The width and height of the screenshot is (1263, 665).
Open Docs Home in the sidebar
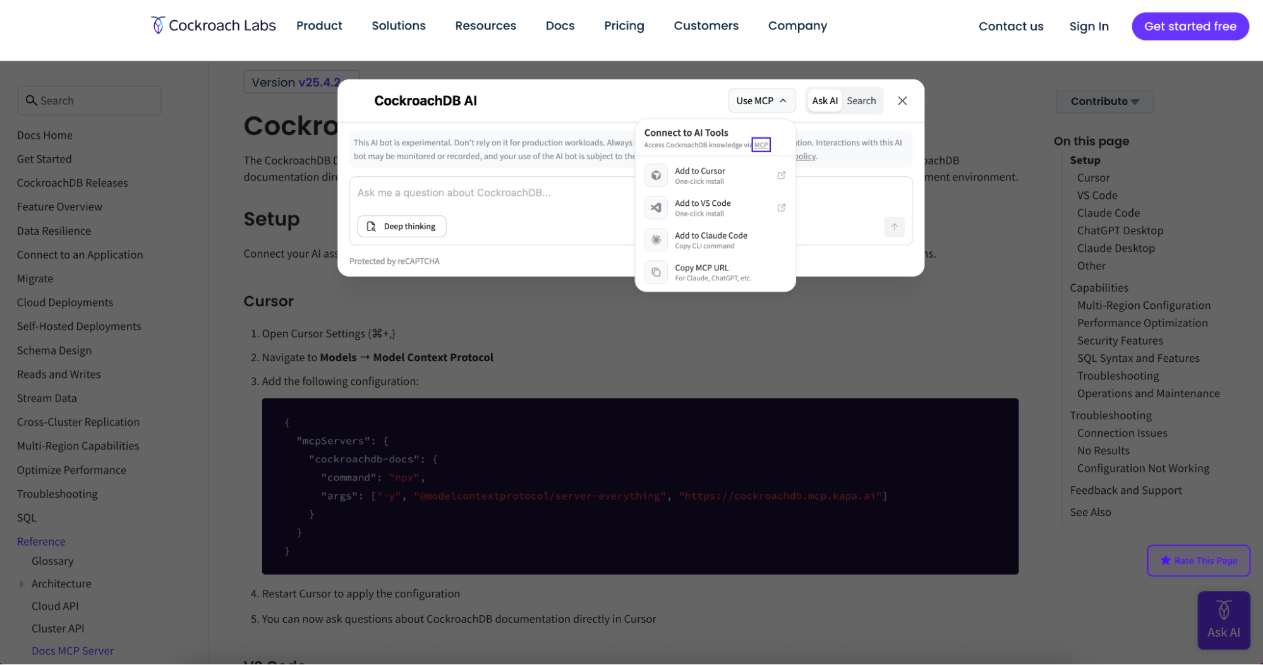point(44,135)
